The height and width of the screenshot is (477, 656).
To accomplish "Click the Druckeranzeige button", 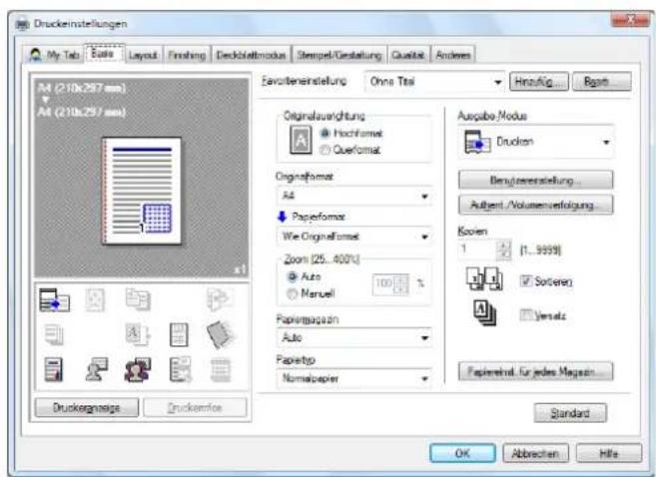I will tap(87, 407).
